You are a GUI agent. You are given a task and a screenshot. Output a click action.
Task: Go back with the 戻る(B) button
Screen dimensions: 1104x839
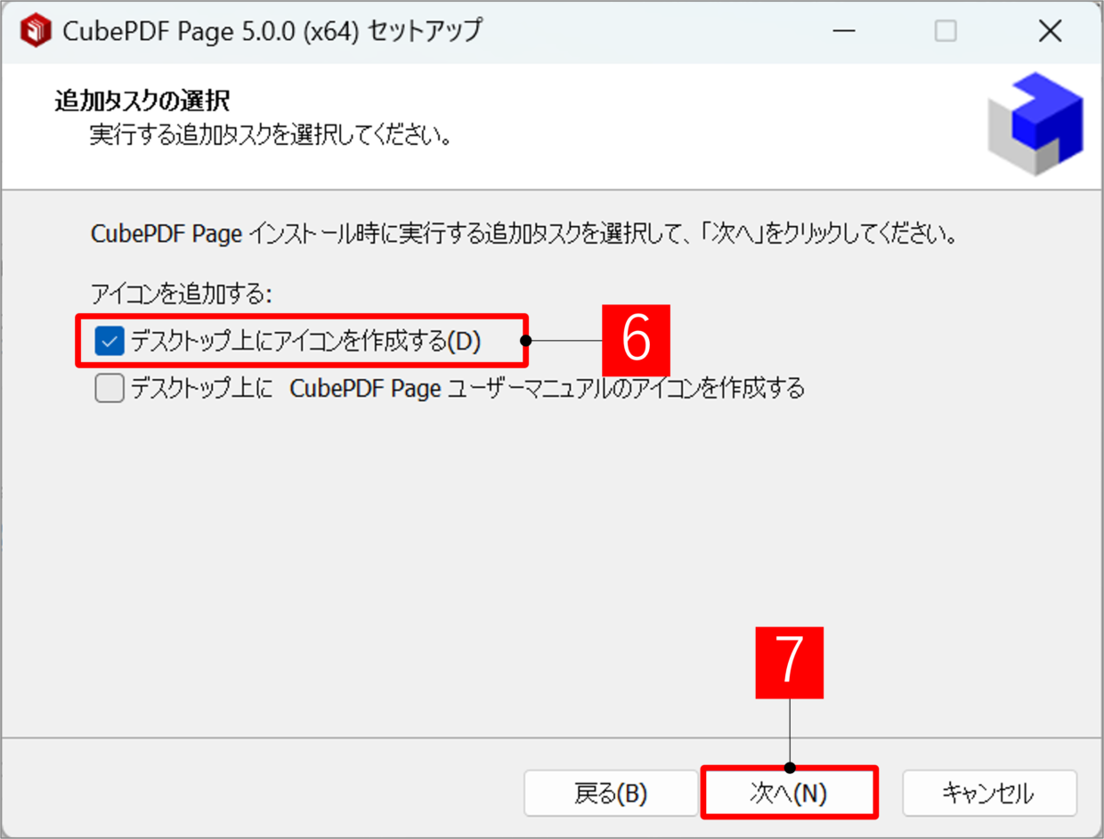click(611, 793)
